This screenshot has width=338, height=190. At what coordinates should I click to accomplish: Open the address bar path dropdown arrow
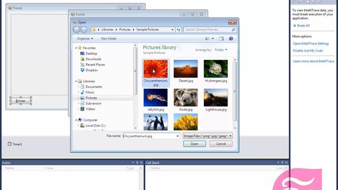click(173, 30)
